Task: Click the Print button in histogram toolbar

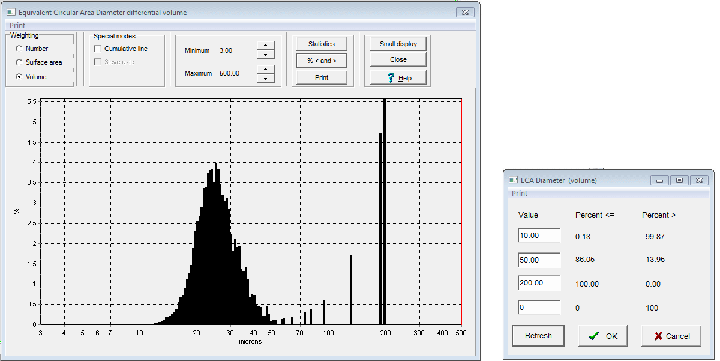Action: click(x=322, y=77)
